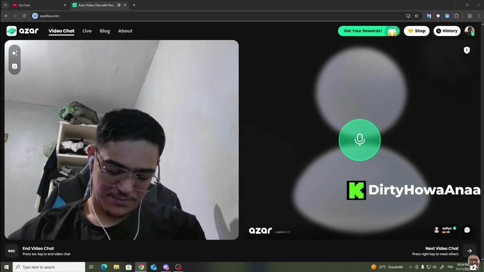
Task: Close the Azar Video Chat browser tab
Action: tap(125, 5)
